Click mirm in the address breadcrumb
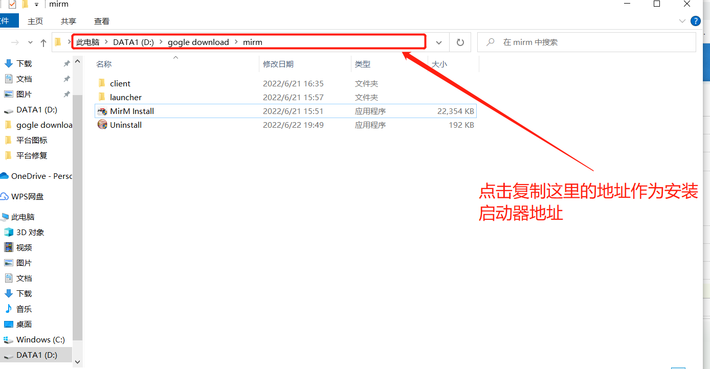Image resolution: width=710 pixels, height=369 pixels. pyautogui.click(x=253, y=42)
